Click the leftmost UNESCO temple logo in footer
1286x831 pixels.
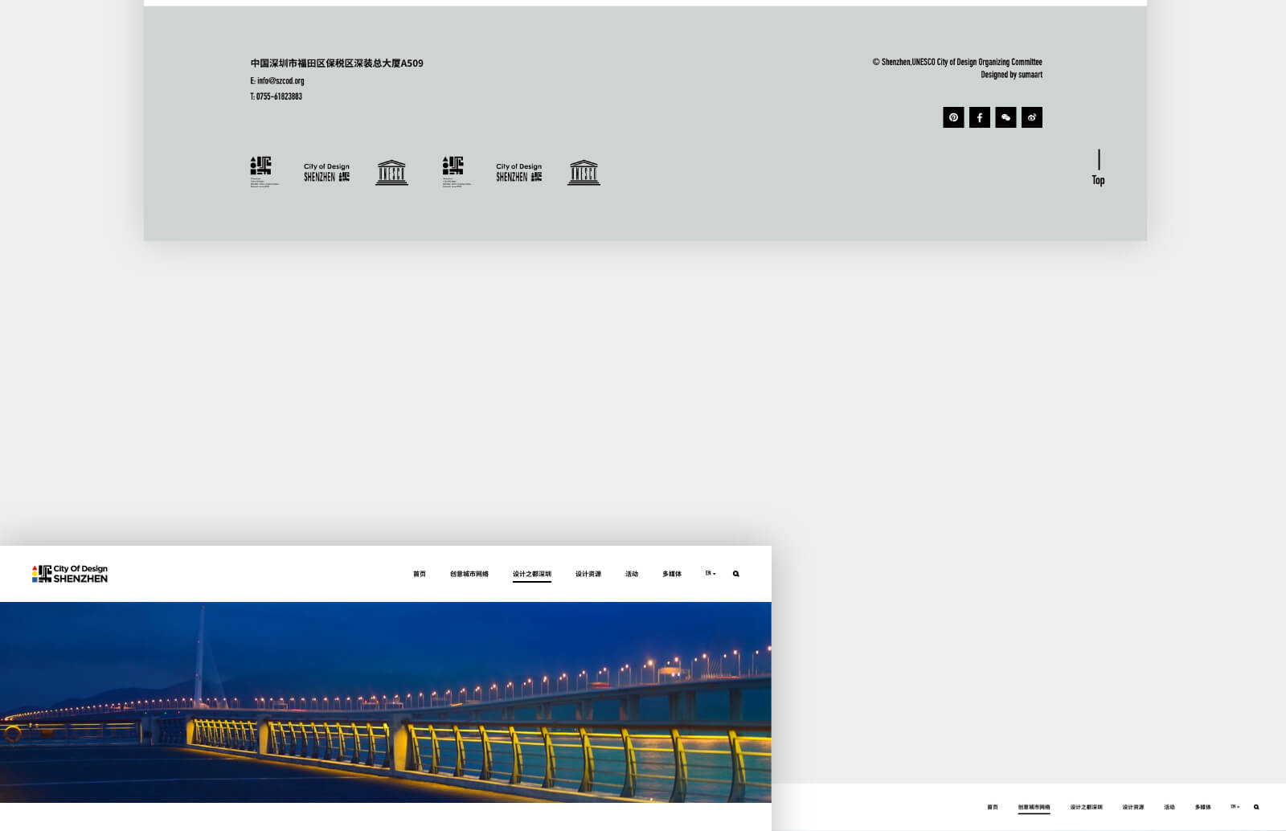tap(391, 172)
